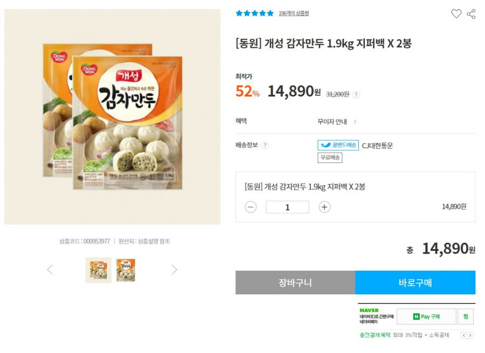485x353 pixels.
Task: Click question mark beside original price
Action: 356,95
